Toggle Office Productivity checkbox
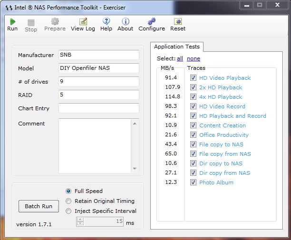The width and height of the screenshot is (291, 240). click(193, 134)
